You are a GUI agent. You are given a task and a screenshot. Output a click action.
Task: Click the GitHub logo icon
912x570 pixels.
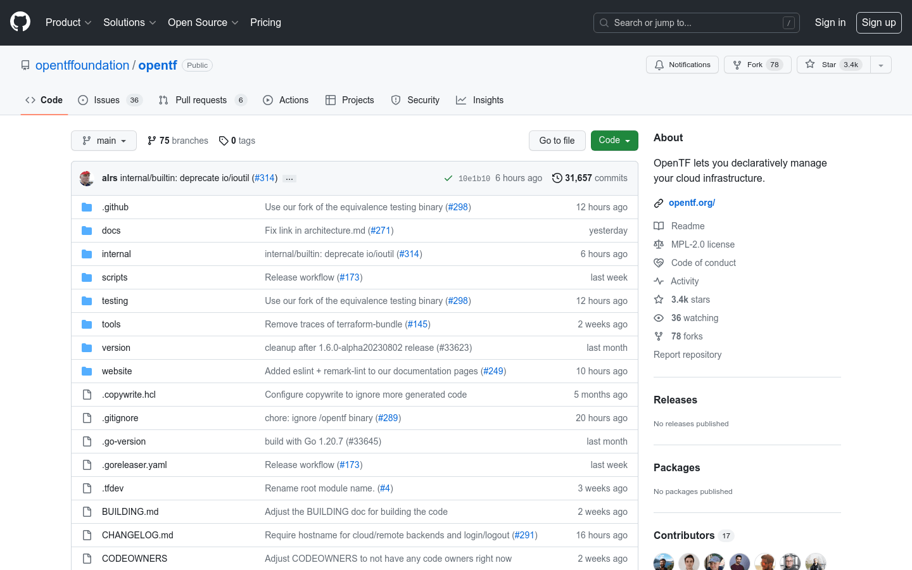pos(20,22)
